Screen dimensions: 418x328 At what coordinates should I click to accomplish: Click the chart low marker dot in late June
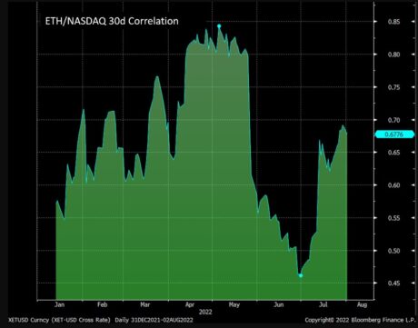(301, 275)
